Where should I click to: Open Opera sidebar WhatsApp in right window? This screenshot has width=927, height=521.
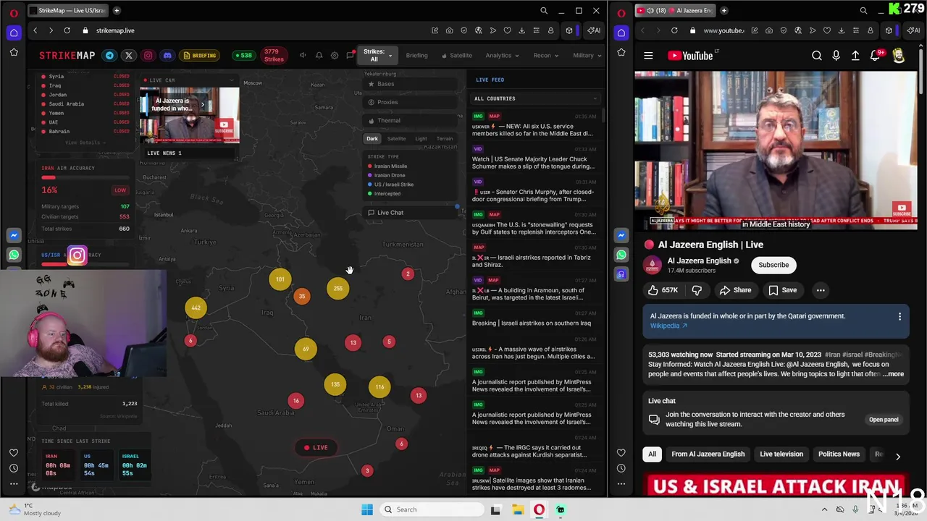coord(621,255)
